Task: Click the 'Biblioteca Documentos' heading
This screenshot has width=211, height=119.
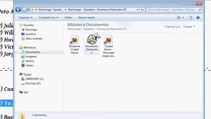Action: click(x=88, y=25)
